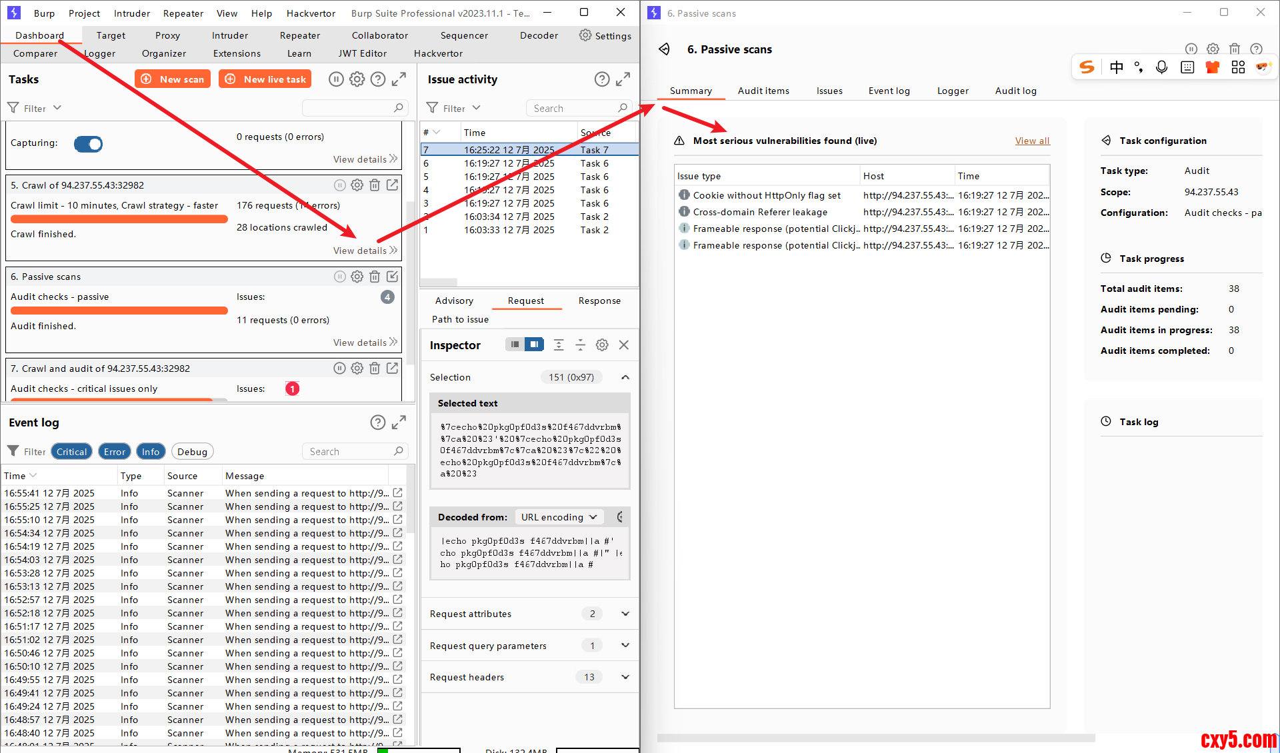Toggle the Capturing switch off
The image size is (1280, 753).
[x=88, y=144]
